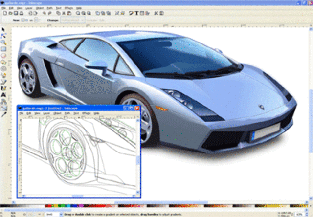Open the Layer menu in main window
The image size is (313, 217).
point(29,8)
